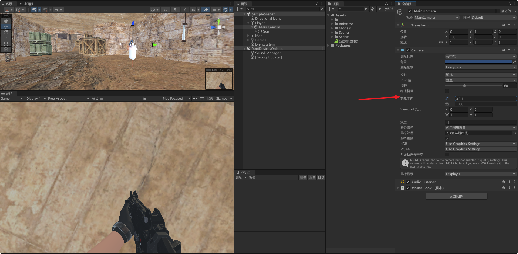Select Directional Light in hierarchy
The width and height of the screenshot is (518, 254).
268,19
